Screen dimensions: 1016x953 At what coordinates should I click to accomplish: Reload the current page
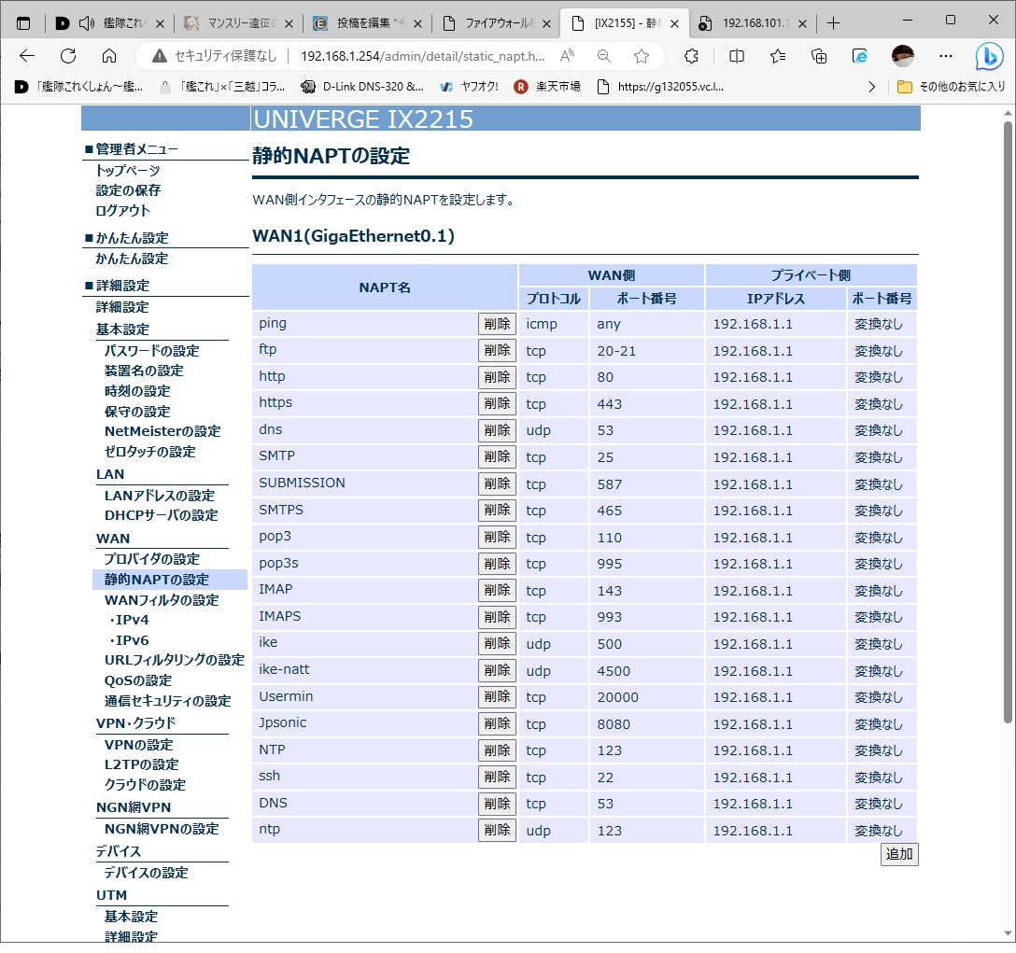tap(68, 56)
